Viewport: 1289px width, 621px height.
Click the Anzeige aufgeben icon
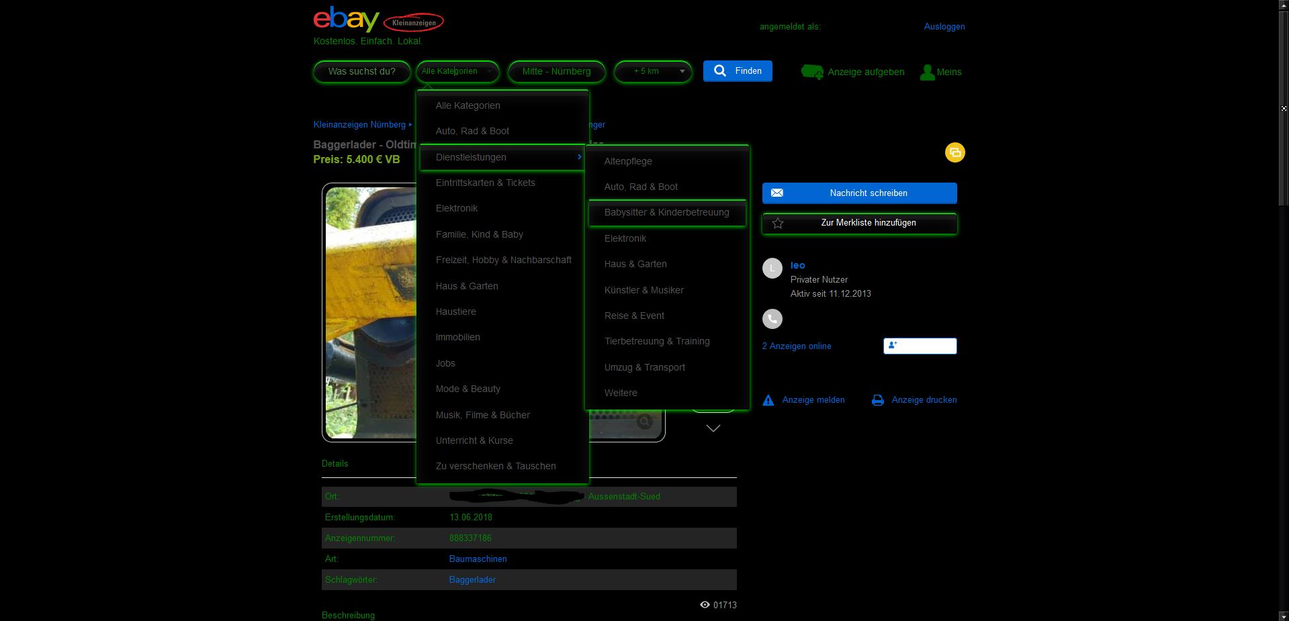tap(812, 72)
